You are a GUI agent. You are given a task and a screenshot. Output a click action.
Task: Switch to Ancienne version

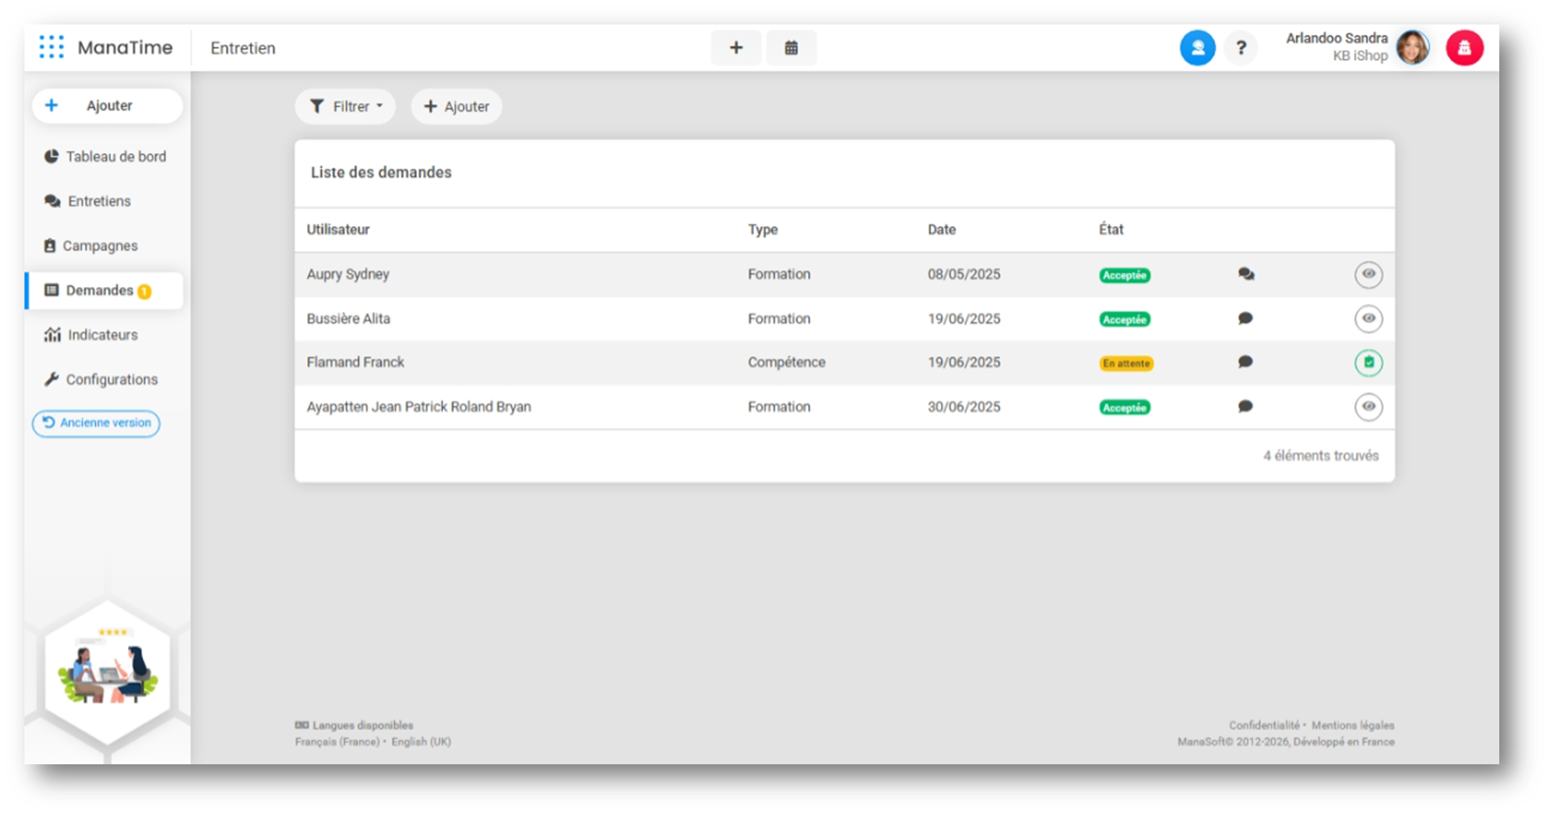pyautogui.click(x=96, y=423)
